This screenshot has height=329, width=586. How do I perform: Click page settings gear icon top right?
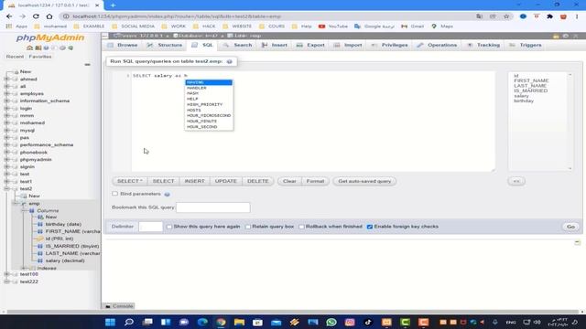566,36
